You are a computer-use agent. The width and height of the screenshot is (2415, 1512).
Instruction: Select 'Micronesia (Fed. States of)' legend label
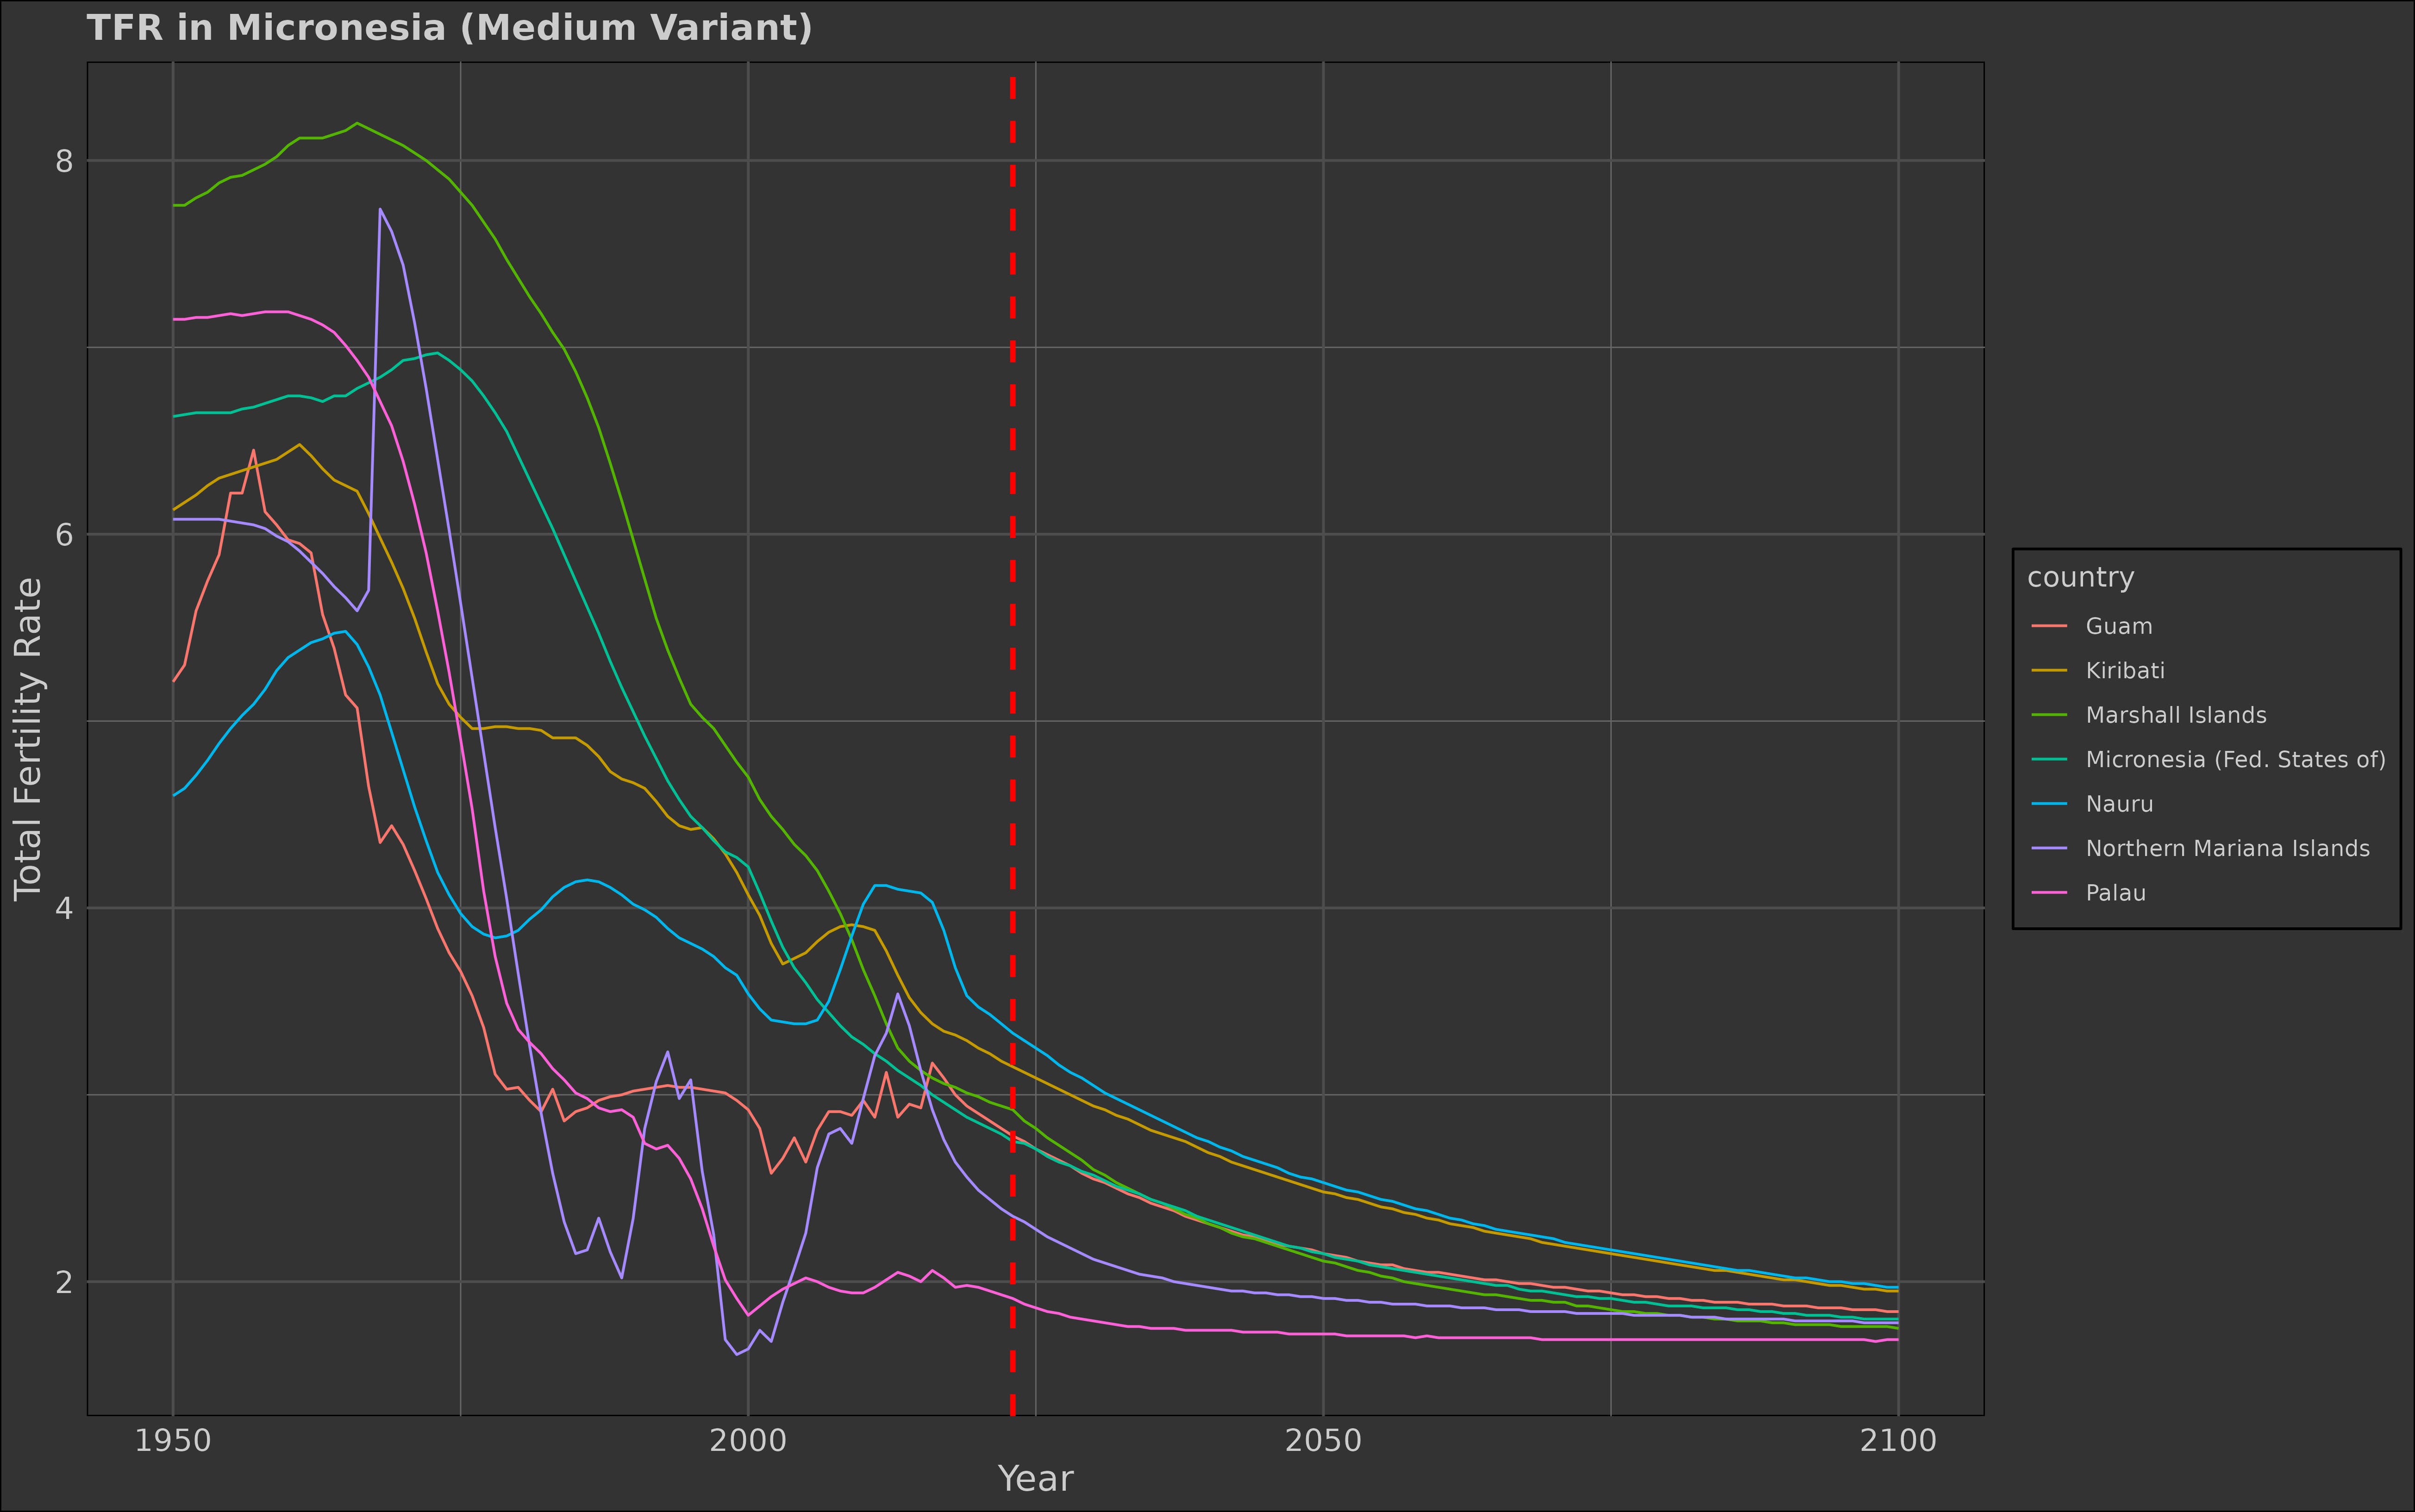tap(2235, 760)
